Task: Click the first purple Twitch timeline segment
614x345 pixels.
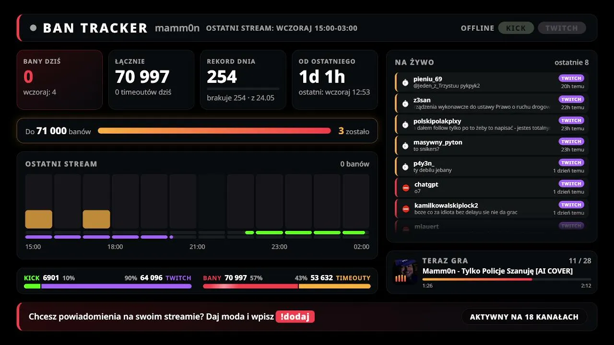Action: (39, 237)
